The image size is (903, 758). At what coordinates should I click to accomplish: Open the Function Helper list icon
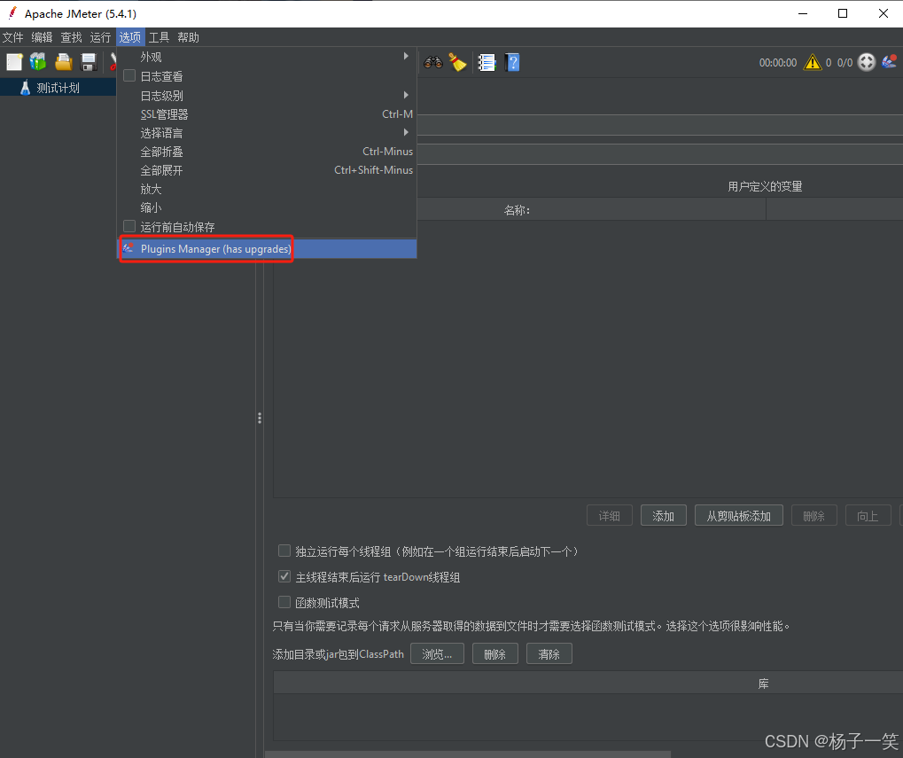click(487, 62)
